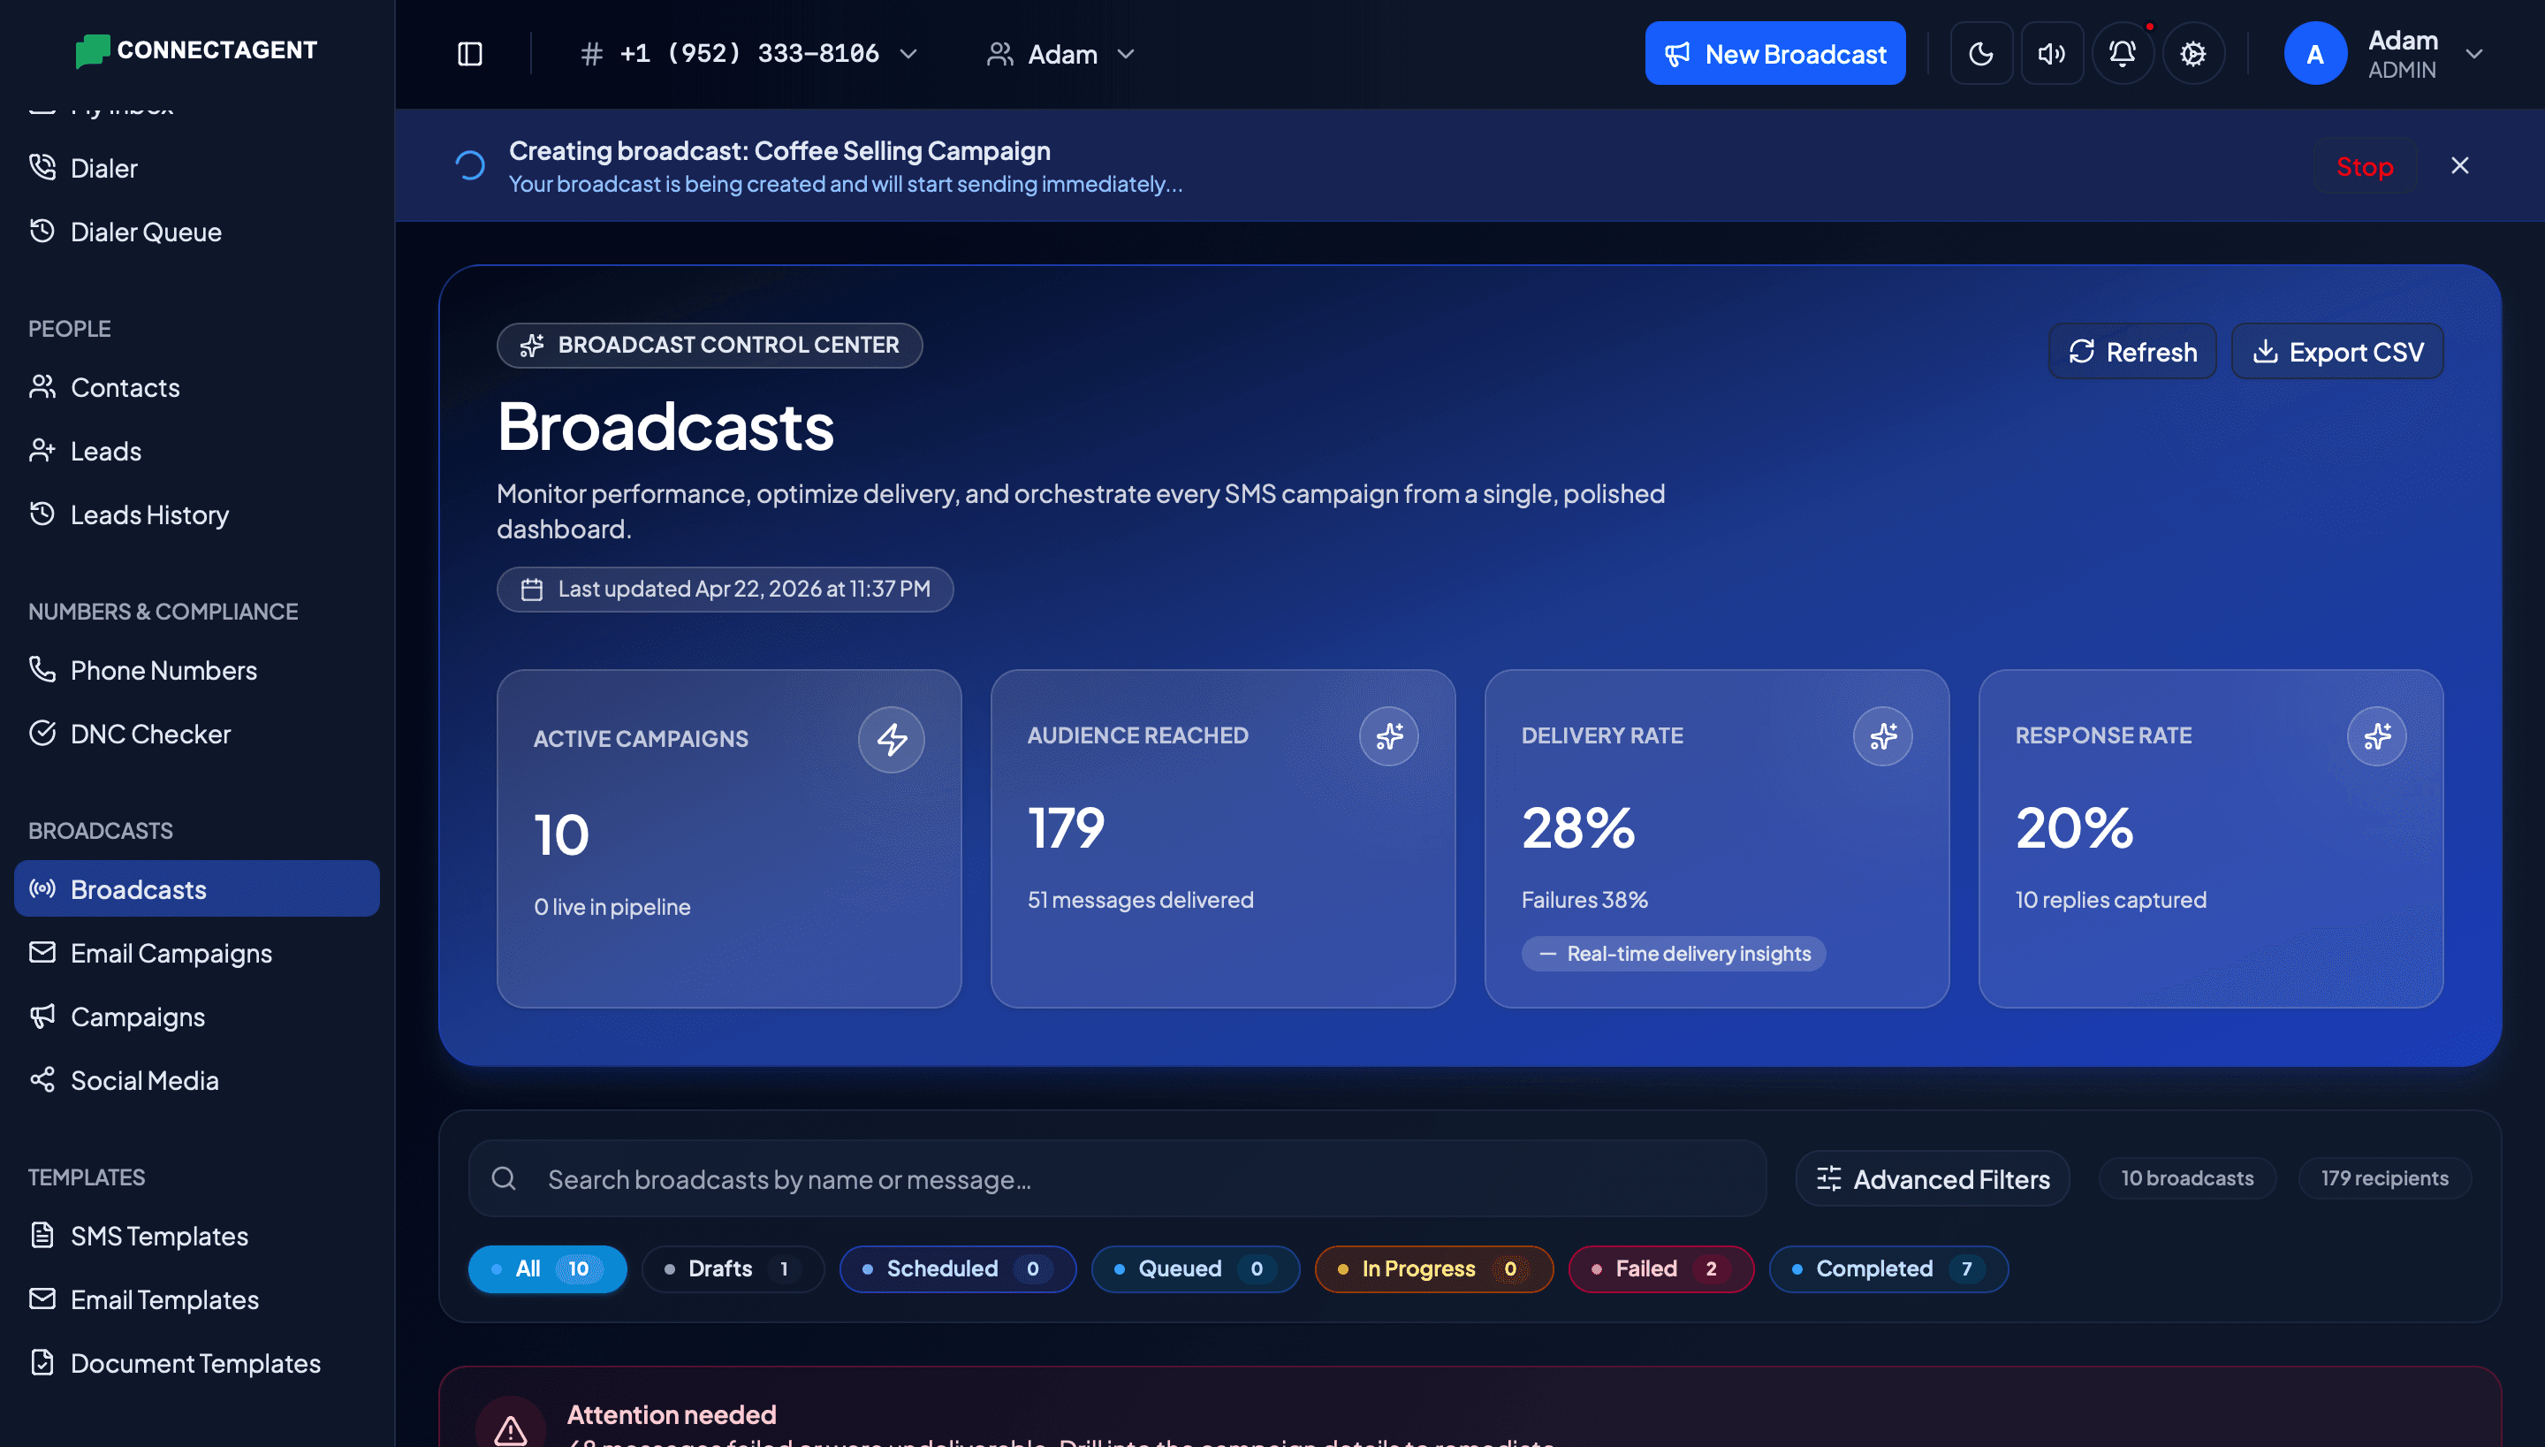This screenshot has height=1447, width=2545.
Task: Open Social Media section
Action: point(197,1080)
